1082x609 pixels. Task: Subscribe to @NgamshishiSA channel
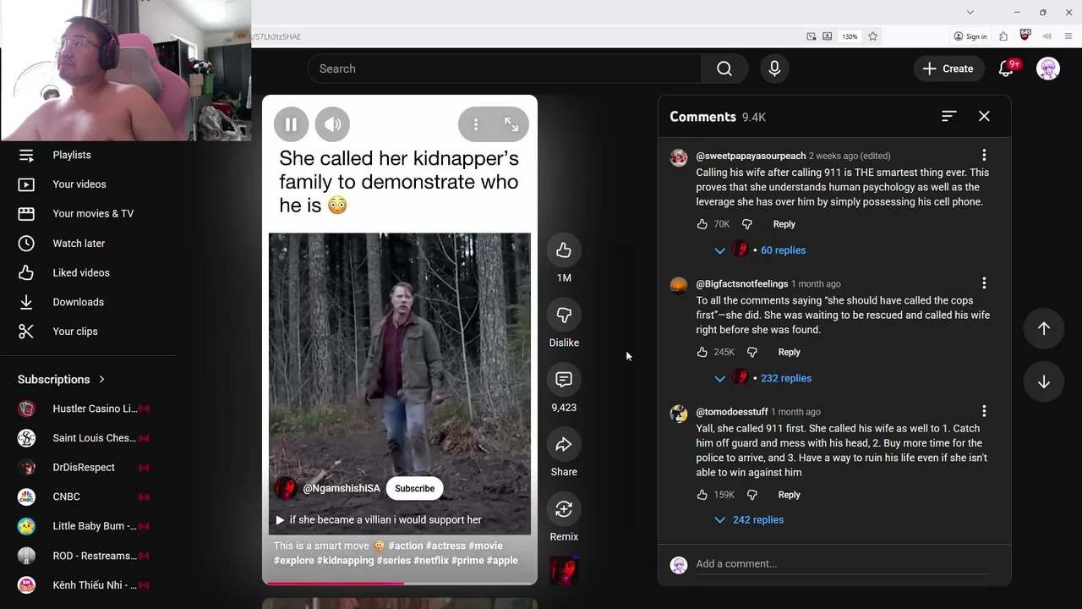pyautogui.click(x=415, y=488)
